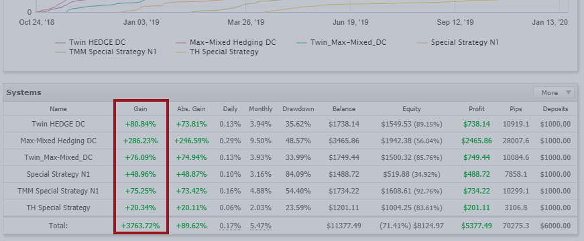The width and height of the screenshot is (584, 241).
Task: Select the 9.50% monthly cell
Action: click(261, 141)
